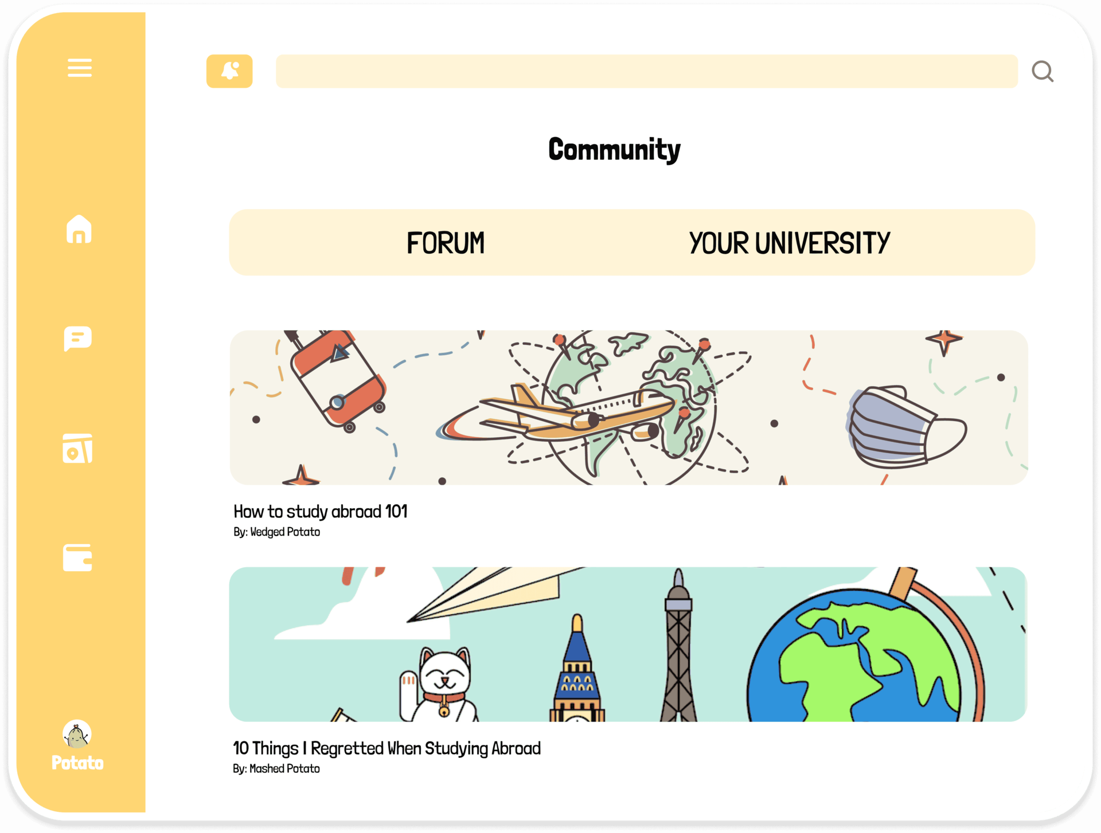The image size is (1101, 833).
Task: Switch to the FORUM tab
Action: (446, 243)
